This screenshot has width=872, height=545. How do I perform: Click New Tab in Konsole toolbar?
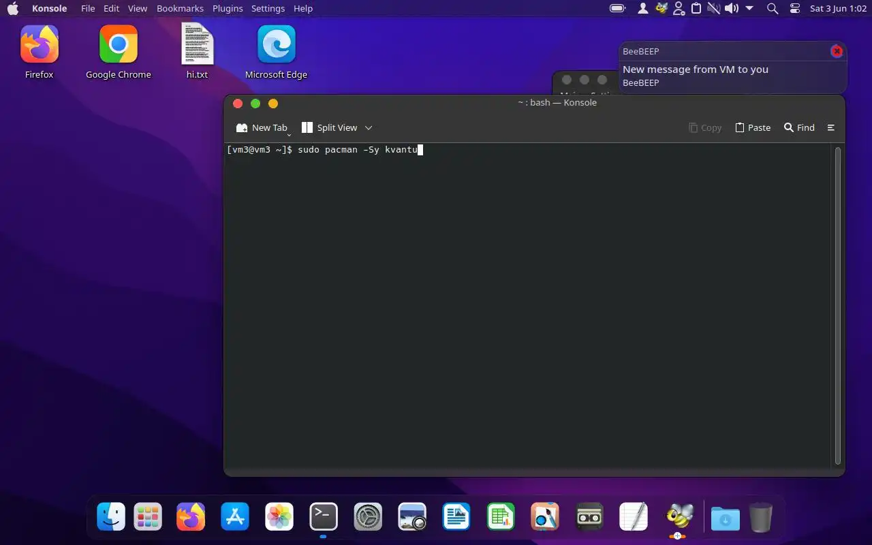[x=262, y=127]
